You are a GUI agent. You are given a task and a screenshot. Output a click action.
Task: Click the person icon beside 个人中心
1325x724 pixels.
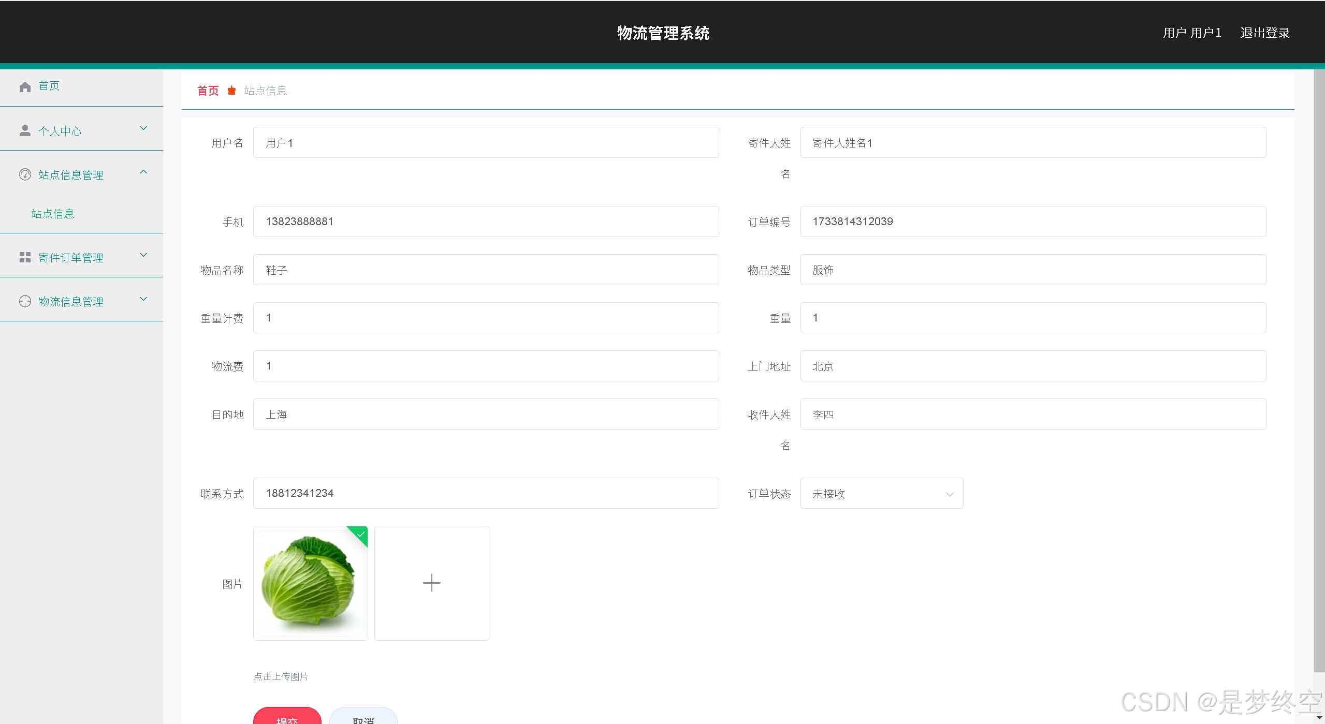tap(25, 130)
